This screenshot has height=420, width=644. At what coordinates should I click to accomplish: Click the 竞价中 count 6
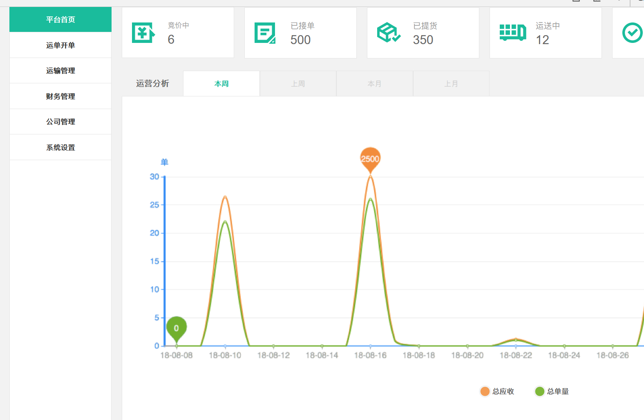pyautogui.click(x=171, y=40)
